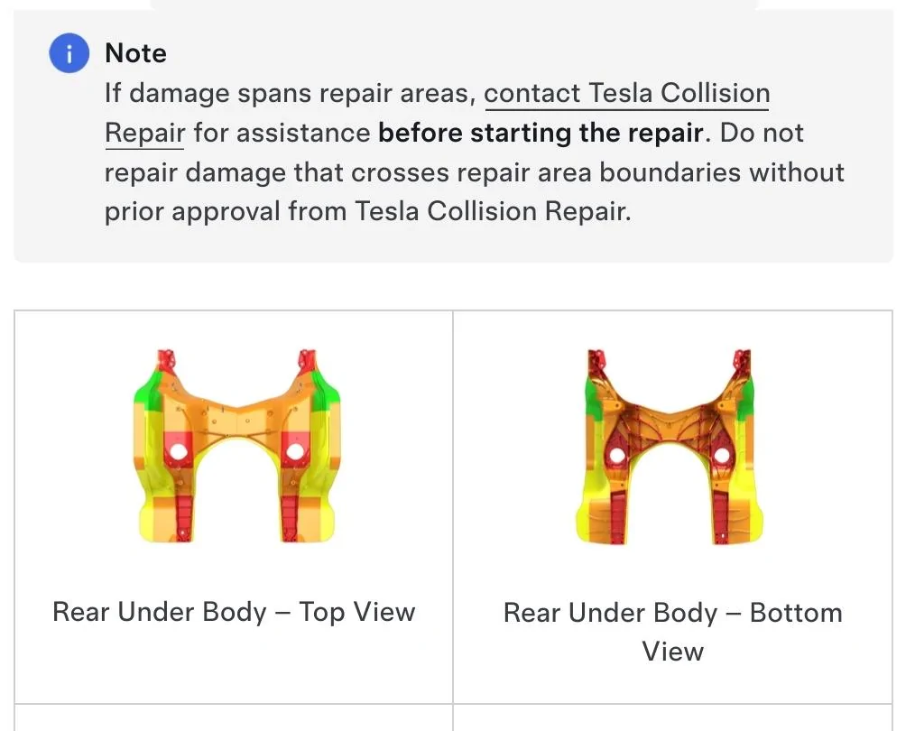Select the Rear Under Body – Top View caption
This screenshot has width=915, height=731.
[x=234, y=612]
